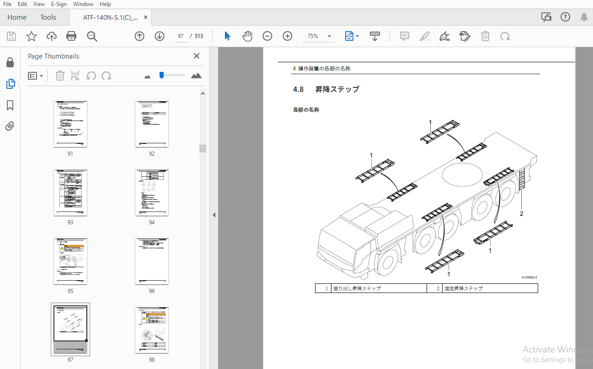Image resolution: width=593 pixels, height=369 pixels.
Task: Open the sign document pen tool
Action: pyautogui.click(x=445, y=36)
